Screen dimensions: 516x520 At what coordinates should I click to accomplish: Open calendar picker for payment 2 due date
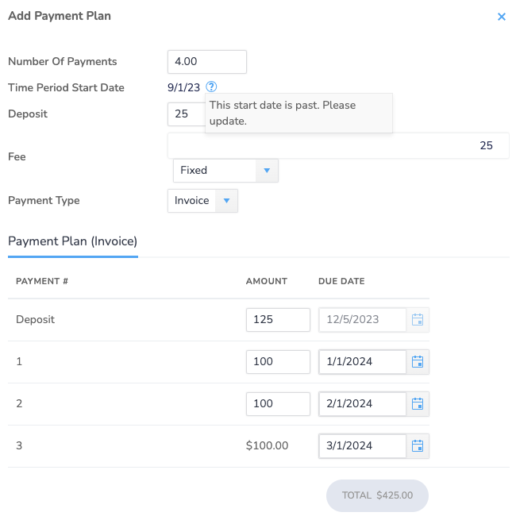click(418, 404)
